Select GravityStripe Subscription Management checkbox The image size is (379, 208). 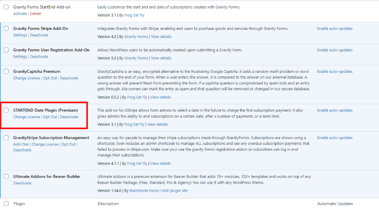tap(6, 138)
